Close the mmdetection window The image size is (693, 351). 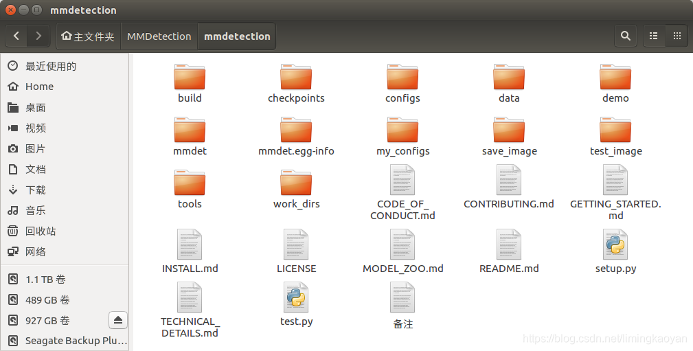pyautogui.click(x=10, y=10)
